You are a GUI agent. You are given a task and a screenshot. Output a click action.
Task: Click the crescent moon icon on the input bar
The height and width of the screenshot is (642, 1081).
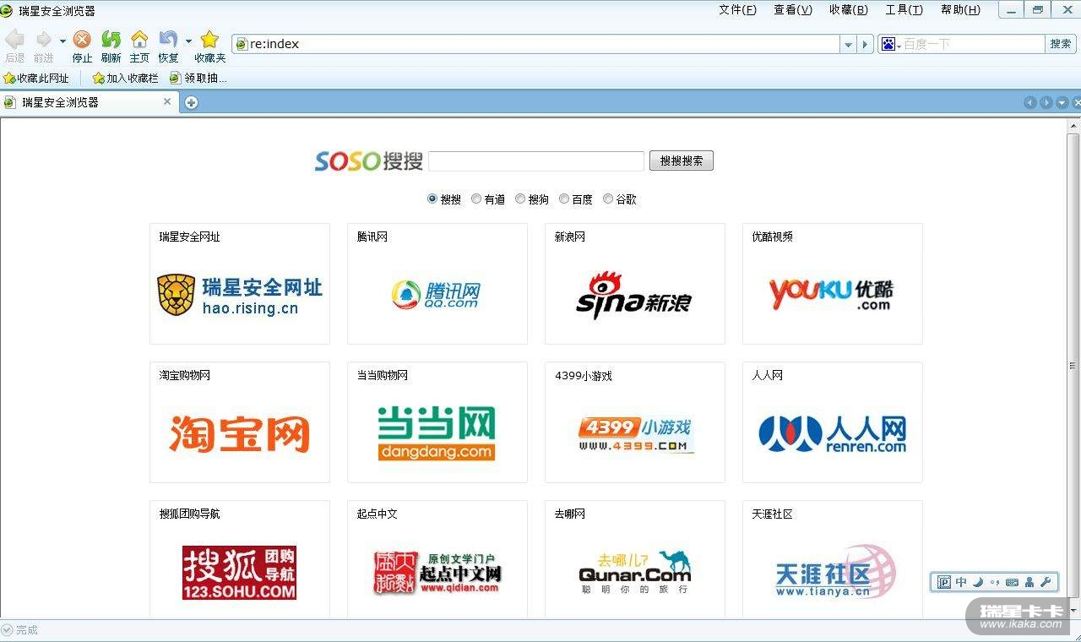tap(978, 582)
